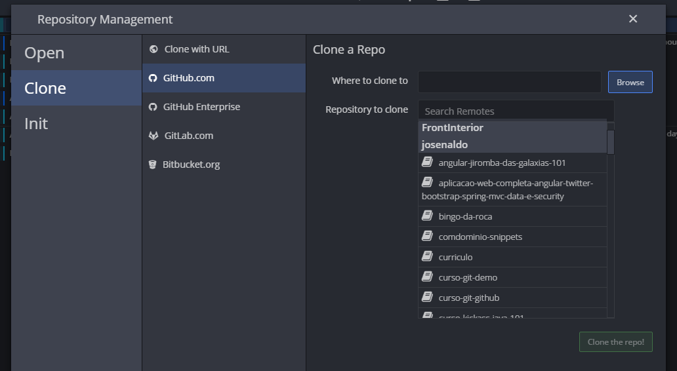Viewport: 677px width, 371px height.
Task: Select the curriculo repository
Action: click(512, 257)
